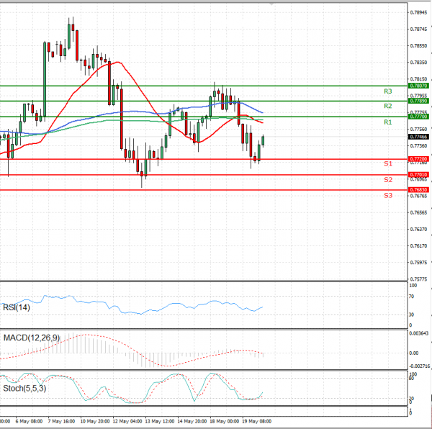432x429 pixels.
Task: Click the S1 support label
Action: [388, 163]
